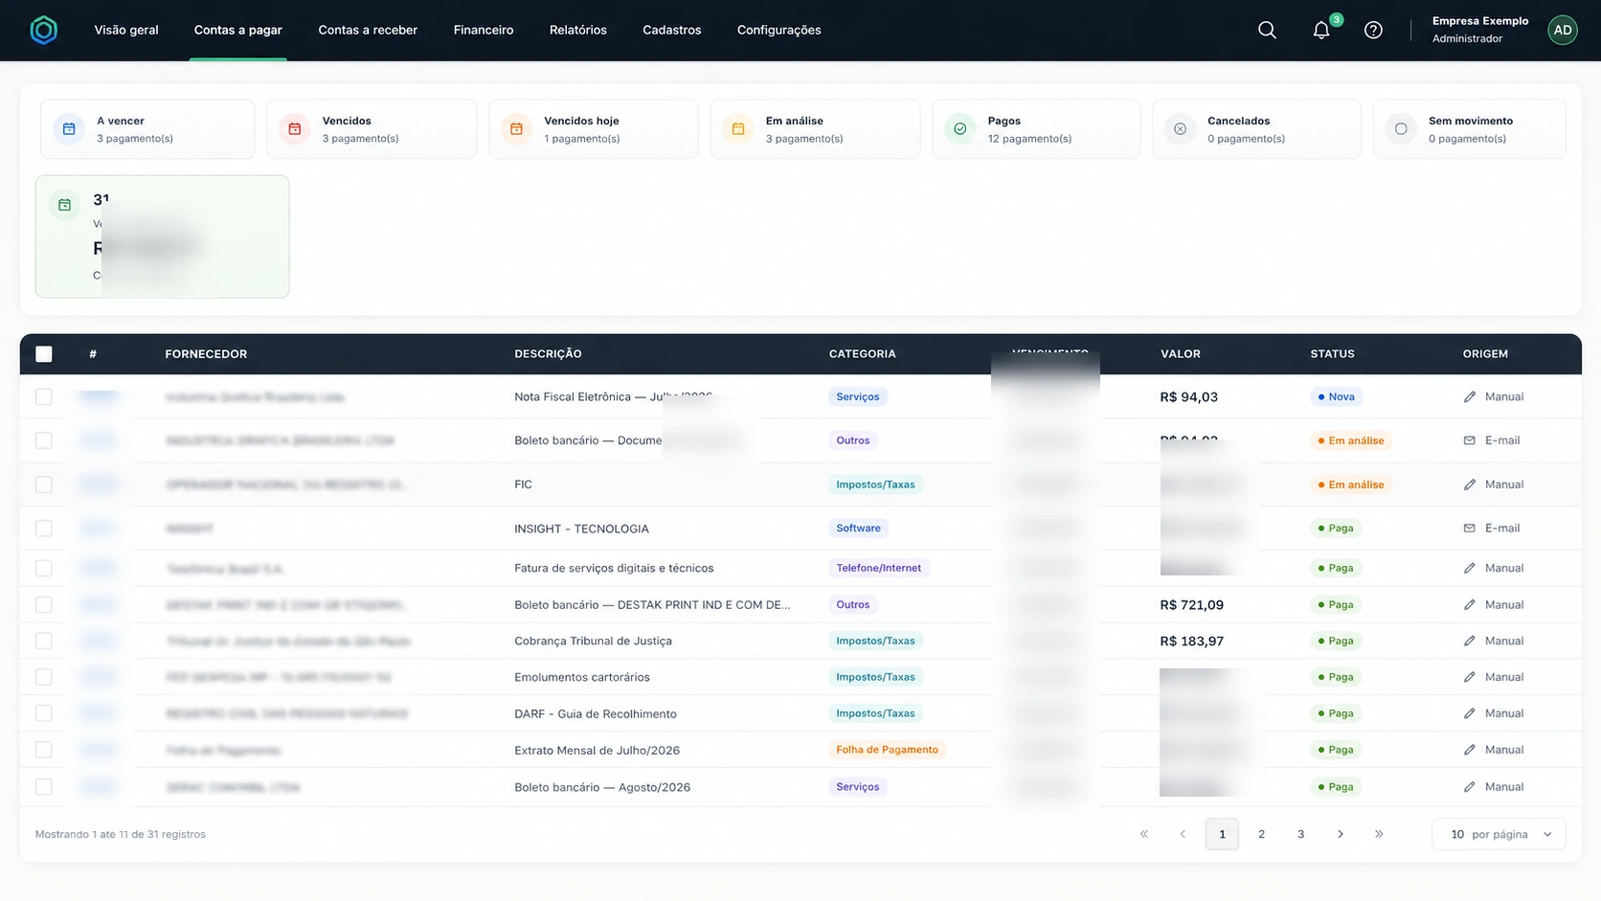This screenshot has width=1601, height=901.
Task: Check the INSIGHT - TECNOLOGIA row checkbox
Action: pos(44,529)
